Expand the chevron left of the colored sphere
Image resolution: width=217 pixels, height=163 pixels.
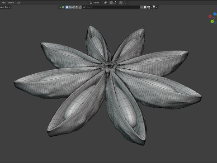(x=60, y=7)
